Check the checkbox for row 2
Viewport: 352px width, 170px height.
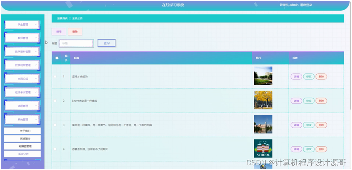pyautogui.click(x=55, y=101)
